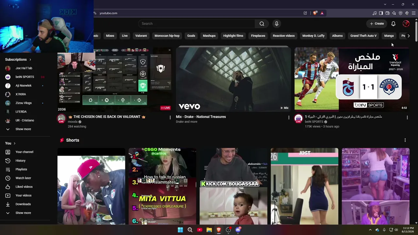This screenshot has width=418, height=235.
Task: Open the taskbar clock showing 11:12 PM
Action: click(x=408, y=230)
